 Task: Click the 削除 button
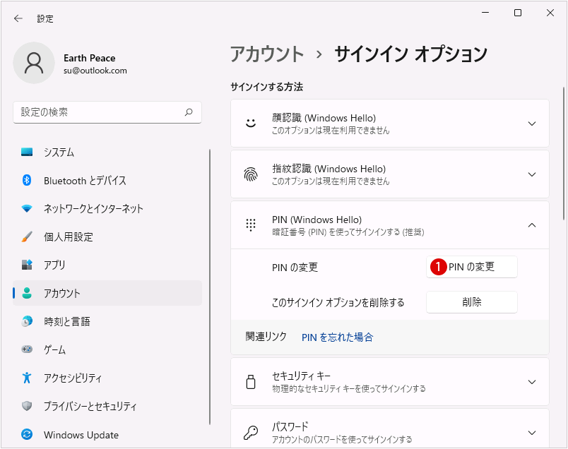pos(472,302)
